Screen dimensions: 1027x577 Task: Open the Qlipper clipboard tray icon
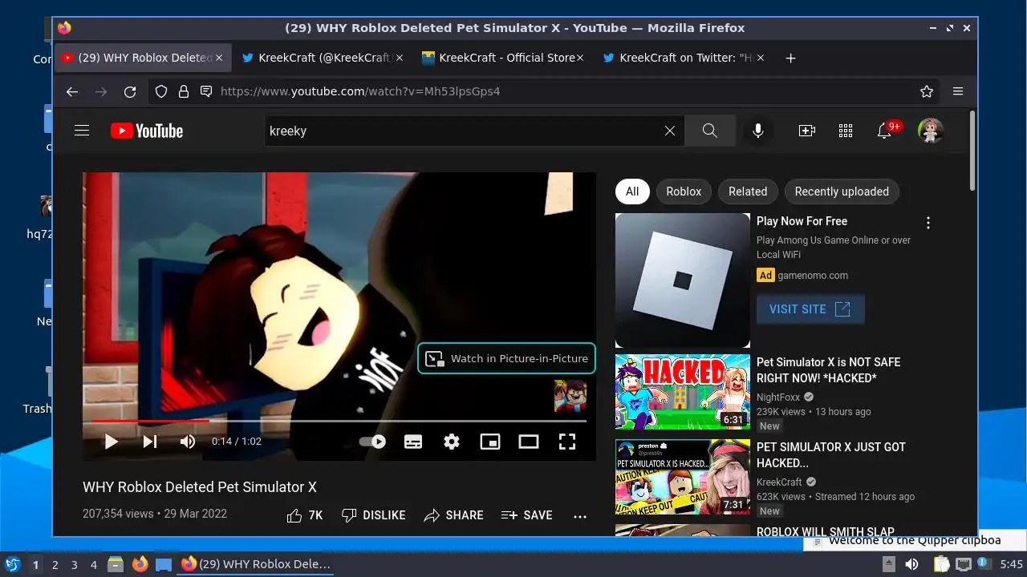click(942, 564)
